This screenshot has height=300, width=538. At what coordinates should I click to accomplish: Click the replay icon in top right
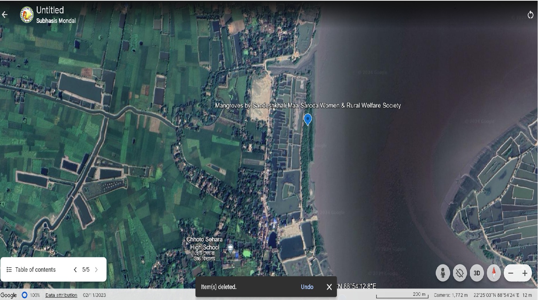(530, 15)
